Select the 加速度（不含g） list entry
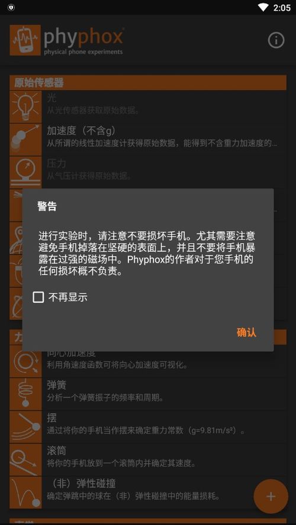The width and height of the screenshot is (296, 525). tap(164, 140)
